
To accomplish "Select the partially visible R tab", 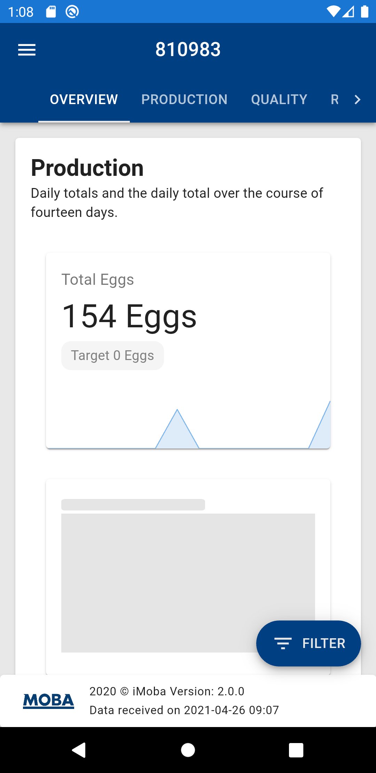I will tap(335, 100).
